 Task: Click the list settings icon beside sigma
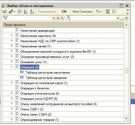click(114, 12)
